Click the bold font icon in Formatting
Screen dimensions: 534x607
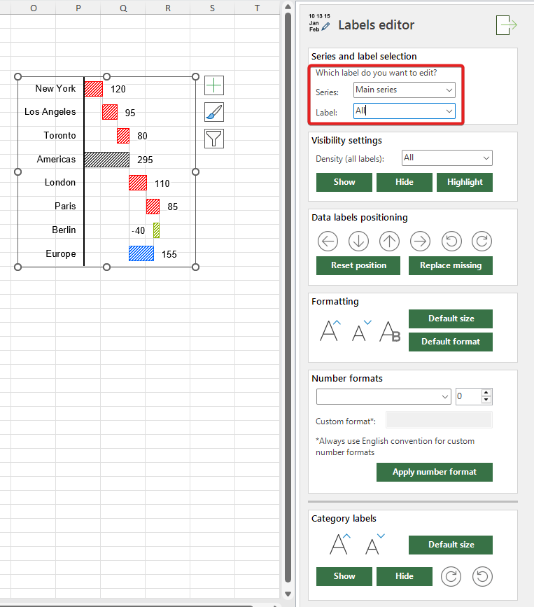389,330
